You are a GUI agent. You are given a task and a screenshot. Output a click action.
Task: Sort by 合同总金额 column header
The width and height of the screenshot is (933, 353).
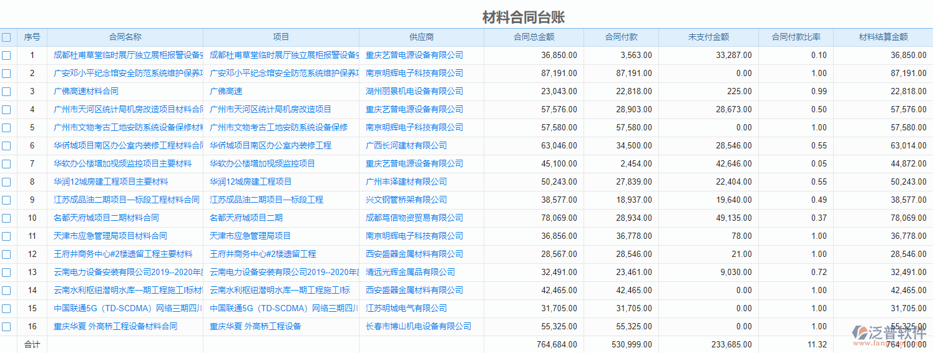[534, 37]
